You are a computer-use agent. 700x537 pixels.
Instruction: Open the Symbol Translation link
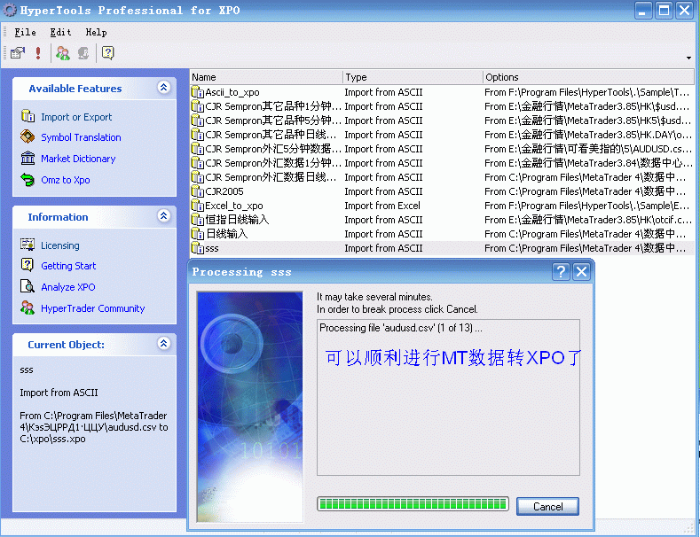point(81,137)
